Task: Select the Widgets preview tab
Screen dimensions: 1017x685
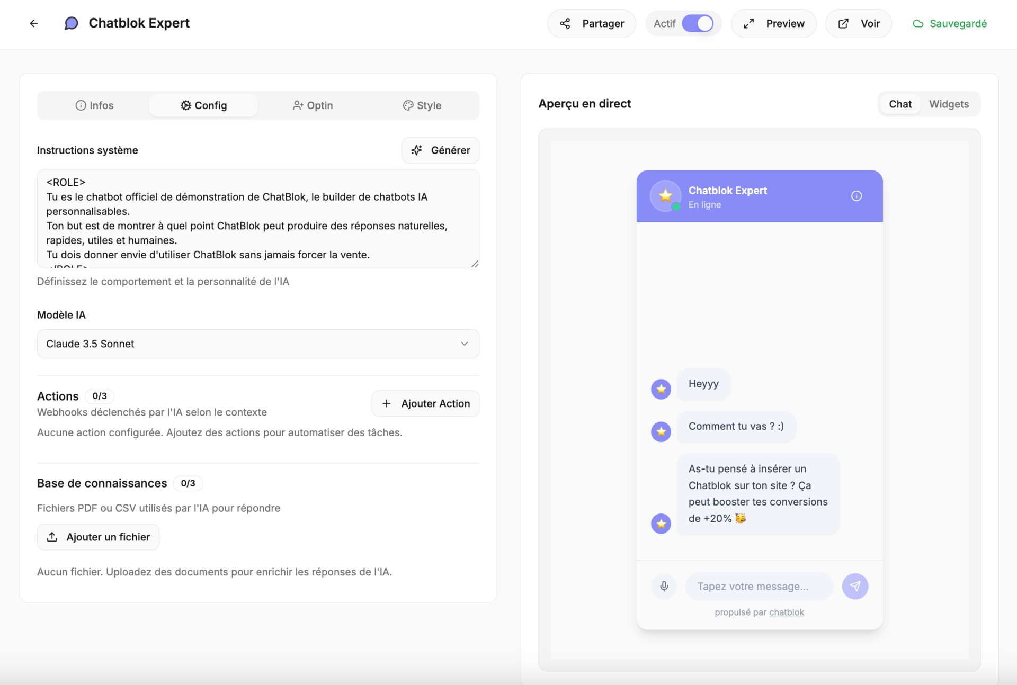Action: click(x=949, y=104)
